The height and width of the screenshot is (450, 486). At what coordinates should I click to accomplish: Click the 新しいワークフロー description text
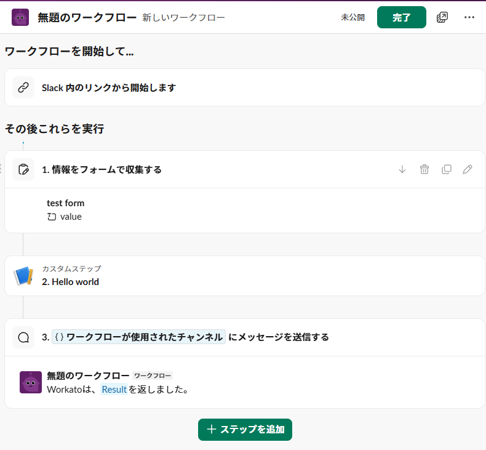click(183, 18)
